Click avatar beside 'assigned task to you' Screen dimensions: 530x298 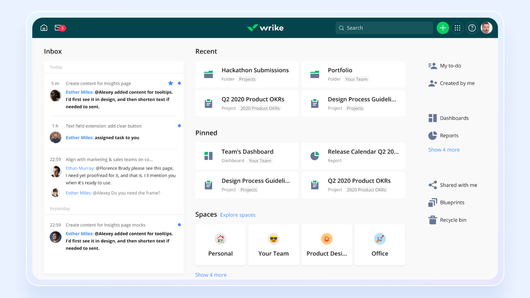(x=55, y=137)
